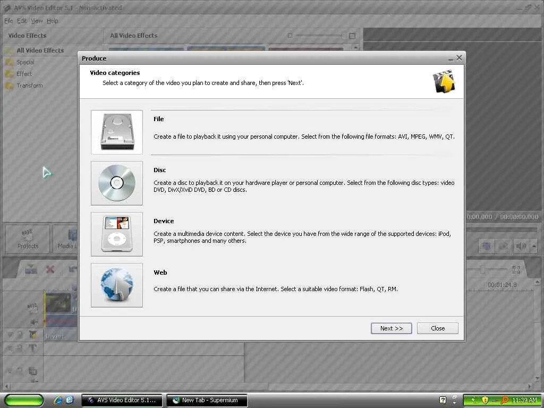Close the Produce dialog with the X
The width and height of the screenshot is (544, 408).
tap(459, 58)
